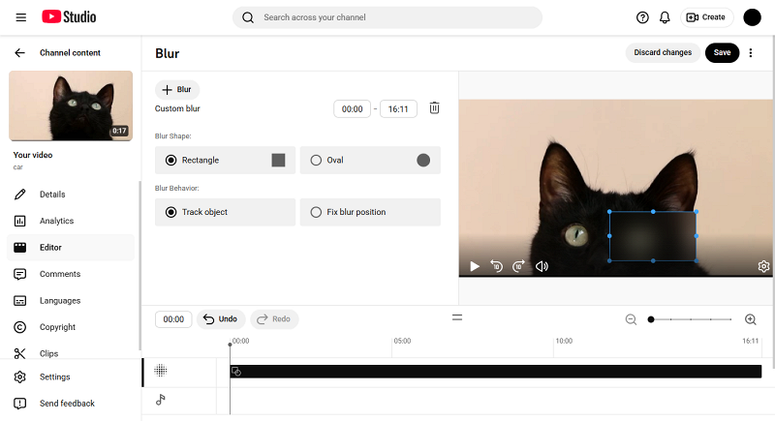Screen dimensions: 775x421
Task: Click the YouTube Studio logo
Action: (x=69, y=16)
